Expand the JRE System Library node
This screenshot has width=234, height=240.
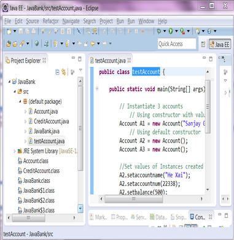click(x=15, y=151)
